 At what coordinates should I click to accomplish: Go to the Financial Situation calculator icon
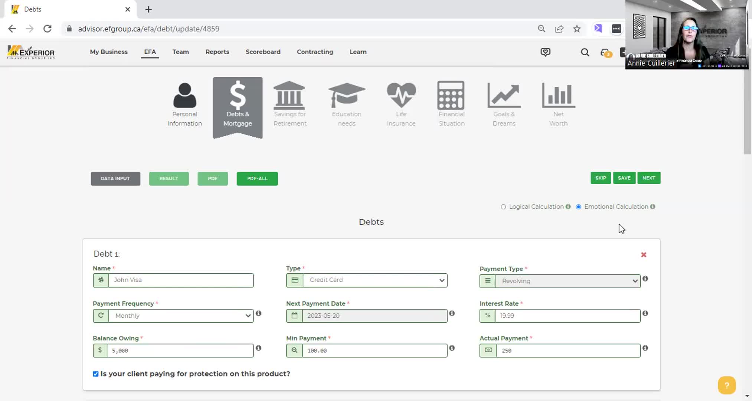(451, 95)
